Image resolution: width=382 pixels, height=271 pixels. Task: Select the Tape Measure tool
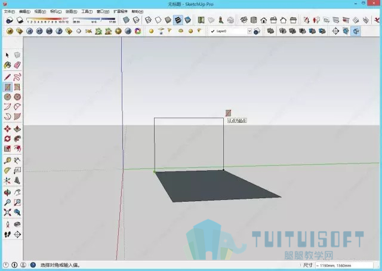pyautogui.click(x=7, y=161)
